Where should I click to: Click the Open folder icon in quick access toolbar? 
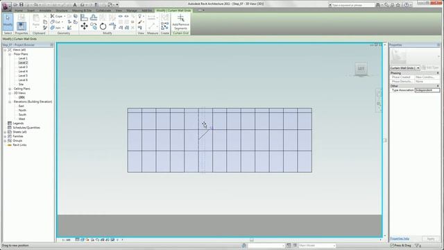(15, 5)
